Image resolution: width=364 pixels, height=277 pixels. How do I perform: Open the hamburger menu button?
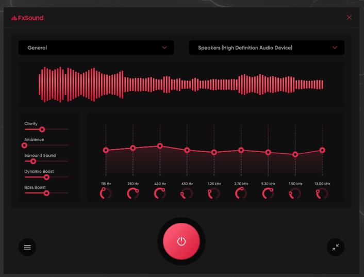pos(27,247)
